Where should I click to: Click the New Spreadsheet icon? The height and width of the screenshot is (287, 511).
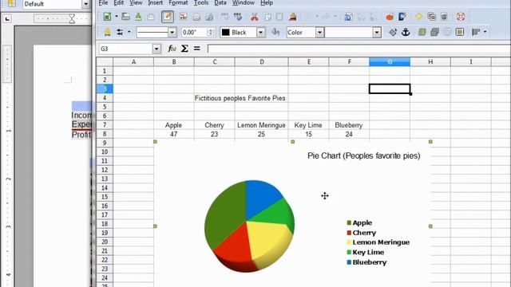(x=107, y=17)
